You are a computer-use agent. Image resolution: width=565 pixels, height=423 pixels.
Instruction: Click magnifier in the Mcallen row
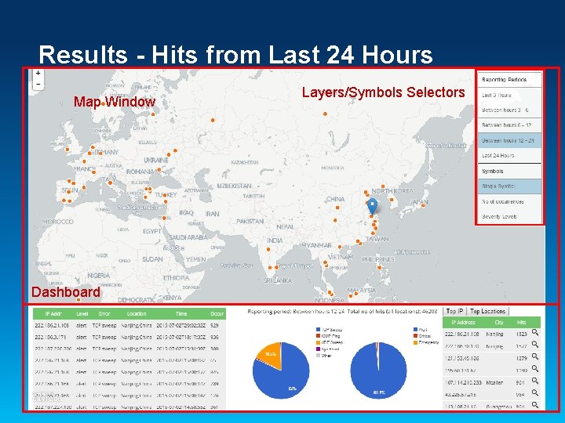(x=535, y=381)
